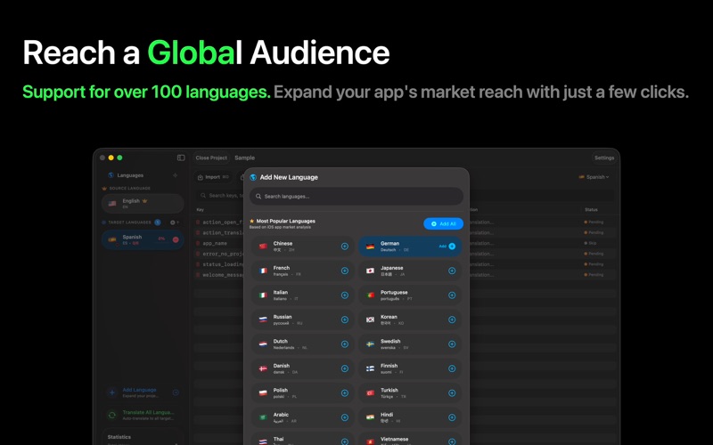713x445 pixels.
Task: Add Polish via its plus icon
Action: tap(345, 393)
